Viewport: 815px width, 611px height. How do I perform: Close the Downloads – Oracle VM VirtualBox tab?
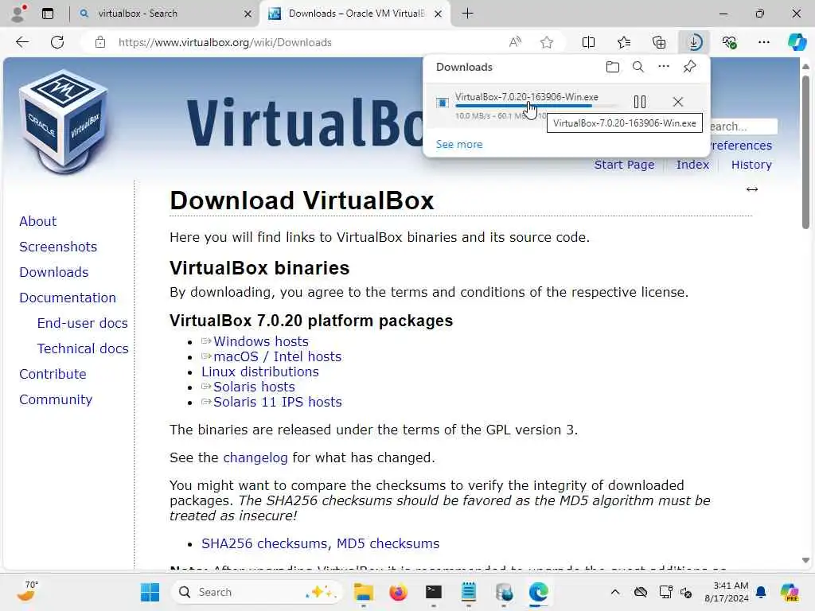click(439, 14)
